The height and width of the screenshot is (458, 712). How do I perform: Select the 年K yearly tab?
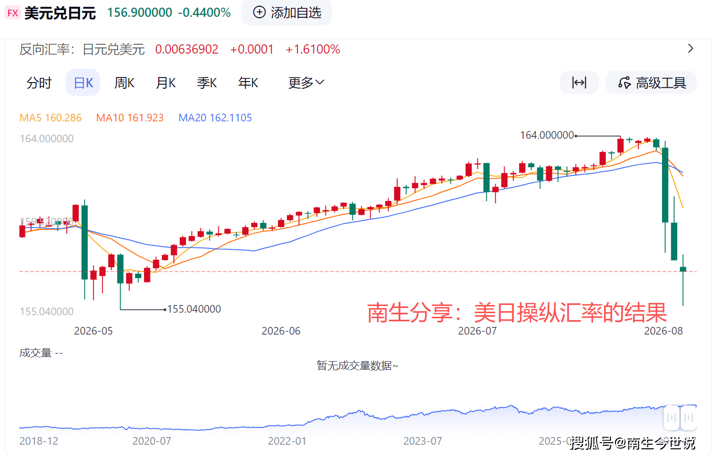(248, 83)
